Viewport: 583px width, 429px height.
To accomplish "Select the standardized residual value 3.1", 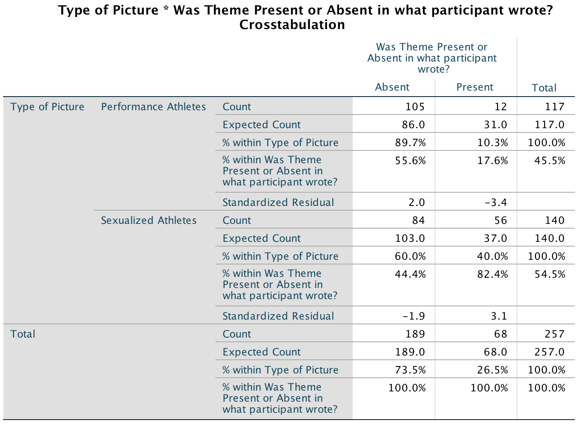I will click(x=499, y=316).
